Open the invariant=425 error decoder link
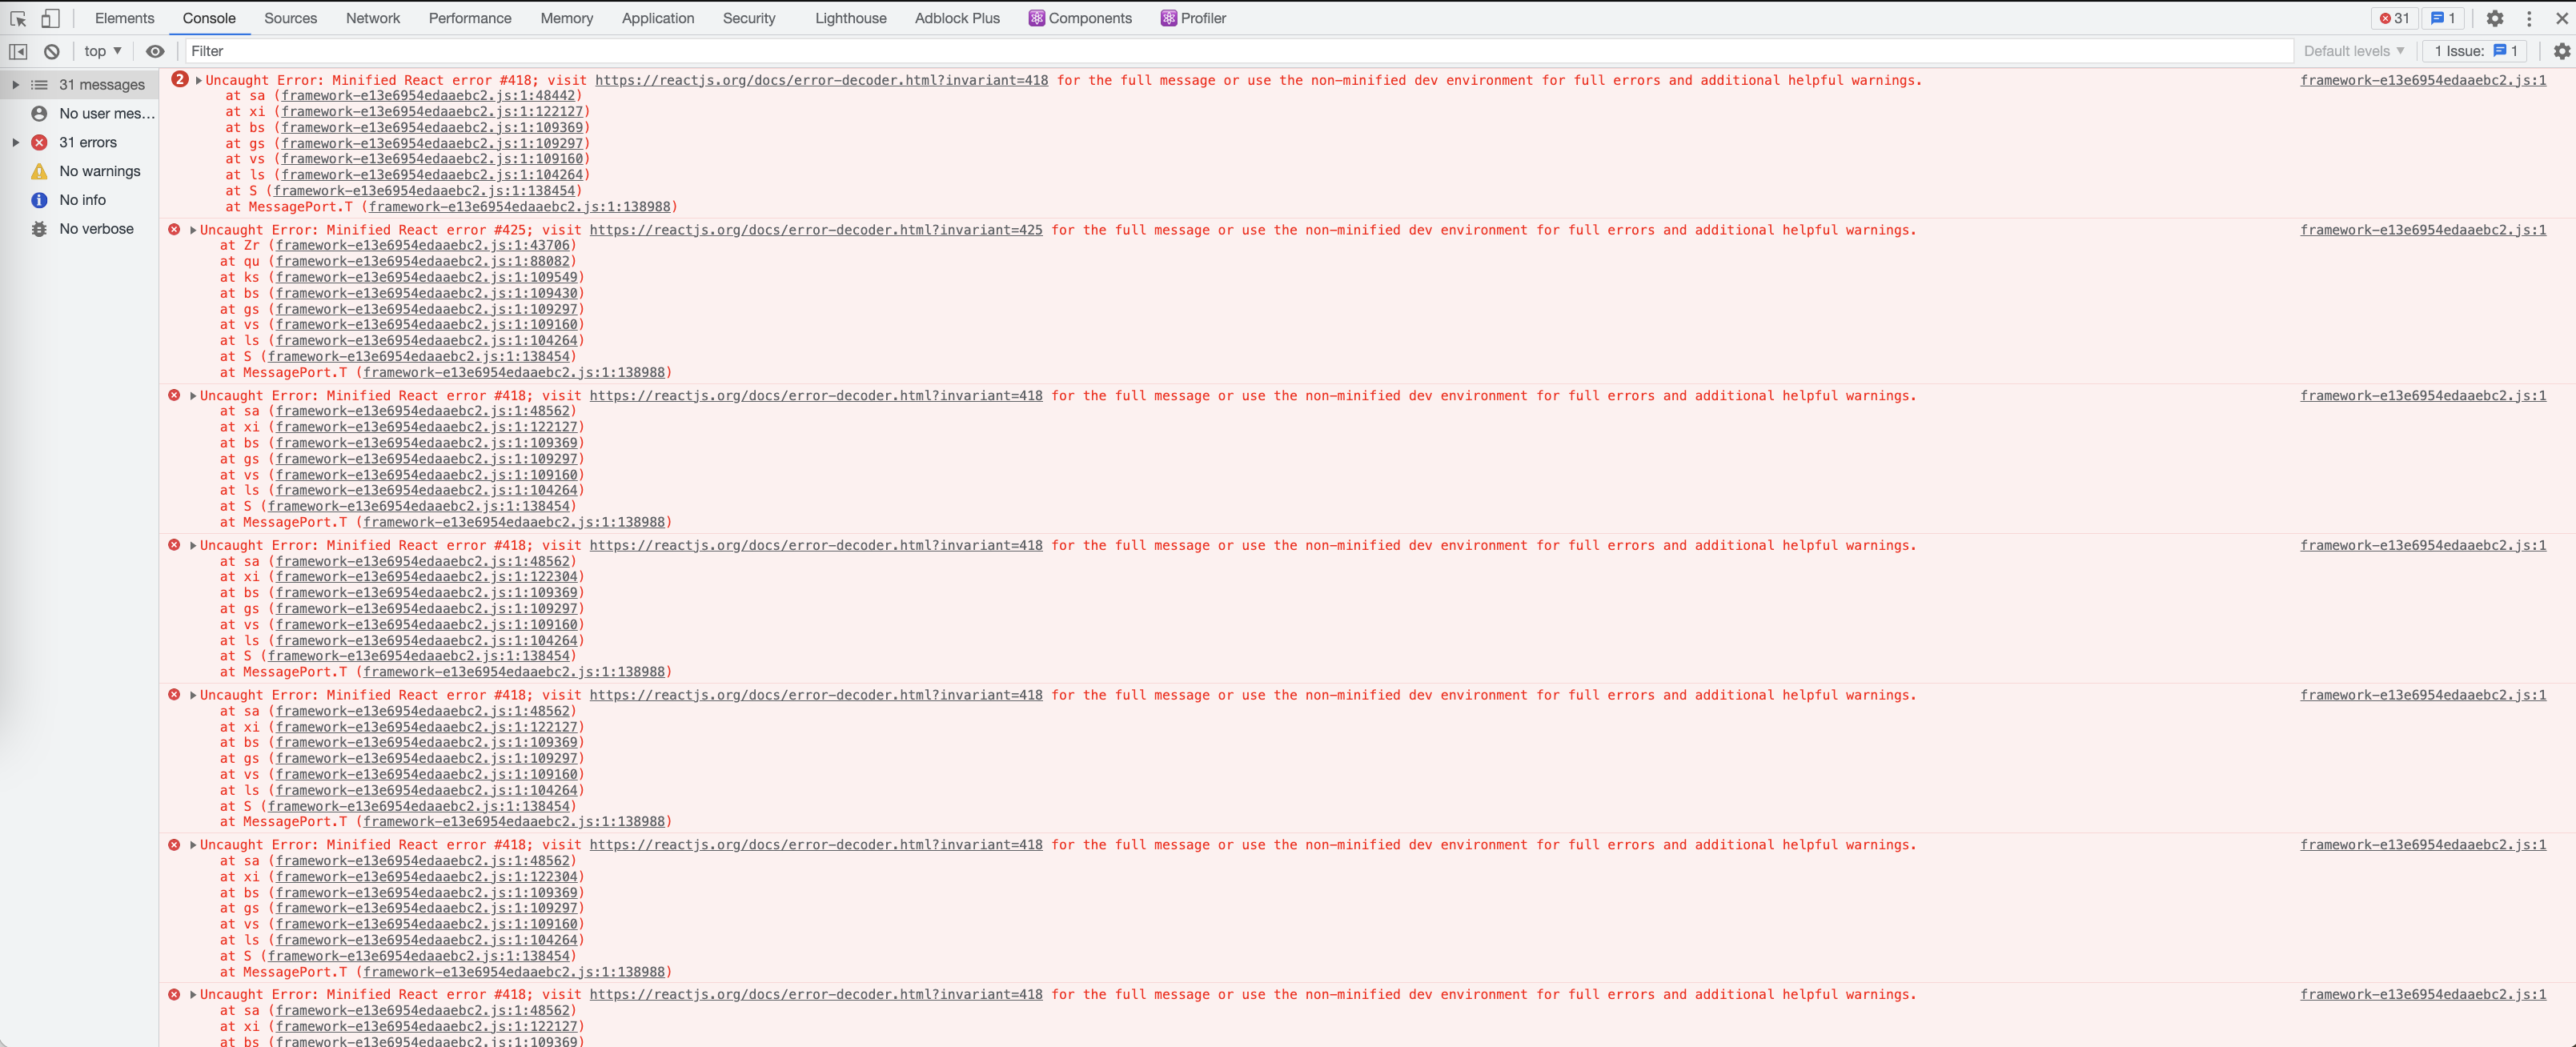 (x=815, y=230)
